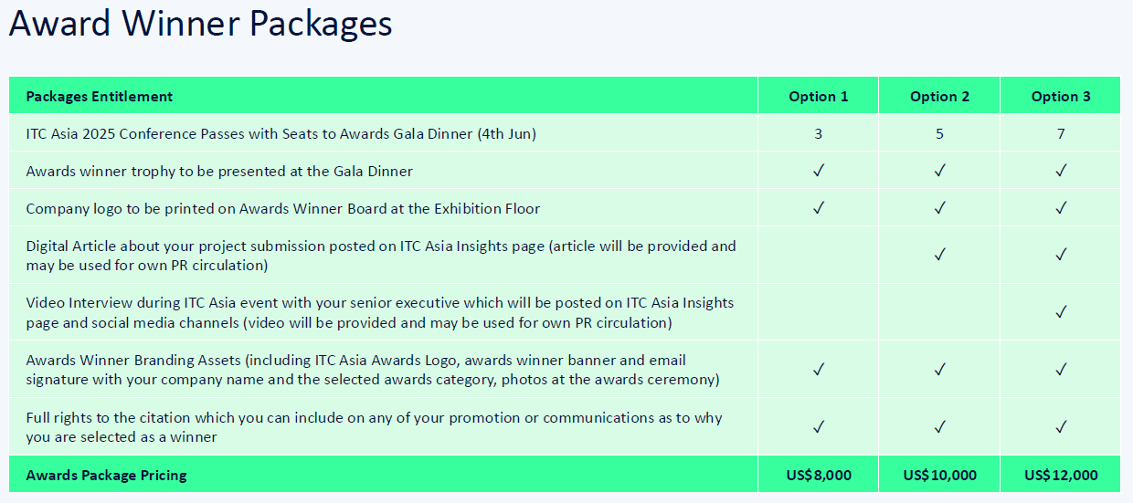Click the Option 2 Digital Article checkmark
1133x503 pixels.
939,255
